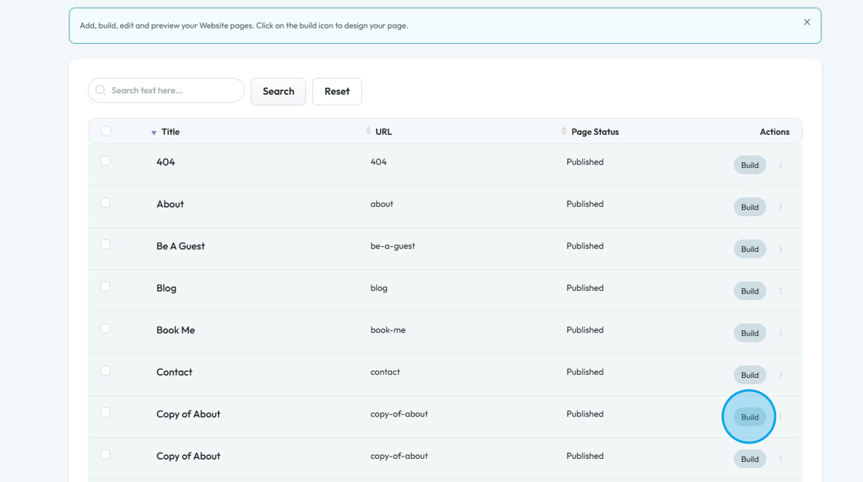Sort by Page Status column
863x482 pixels.
point(594,132)
